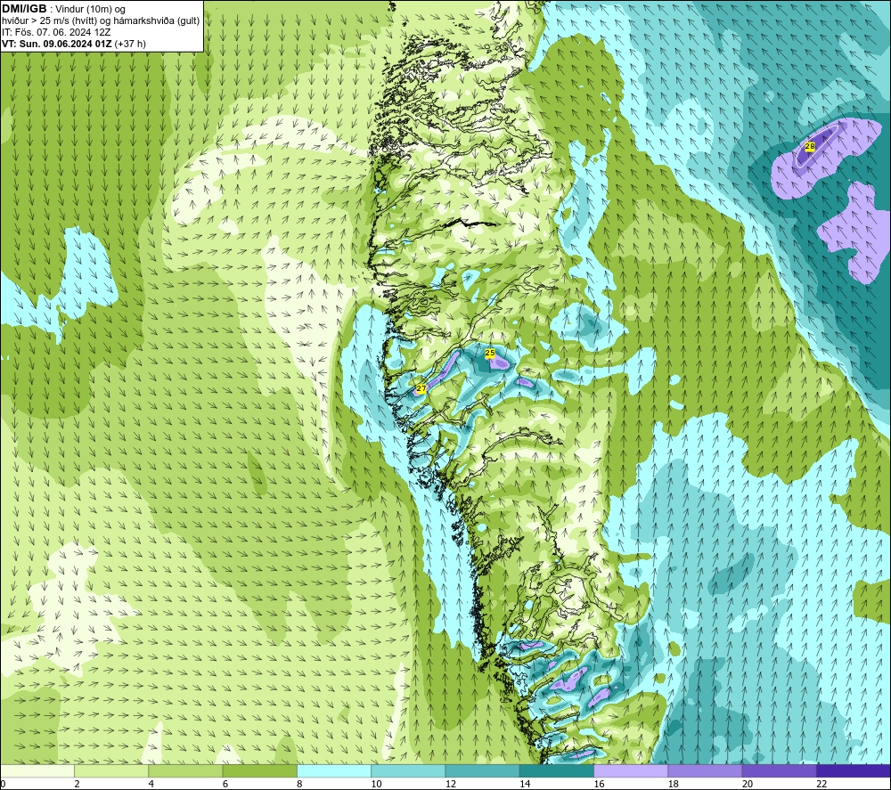Click the 0–2 m/s pale legend swatch
The height and width of the screenshot is (790, 891).
point(37,771)
